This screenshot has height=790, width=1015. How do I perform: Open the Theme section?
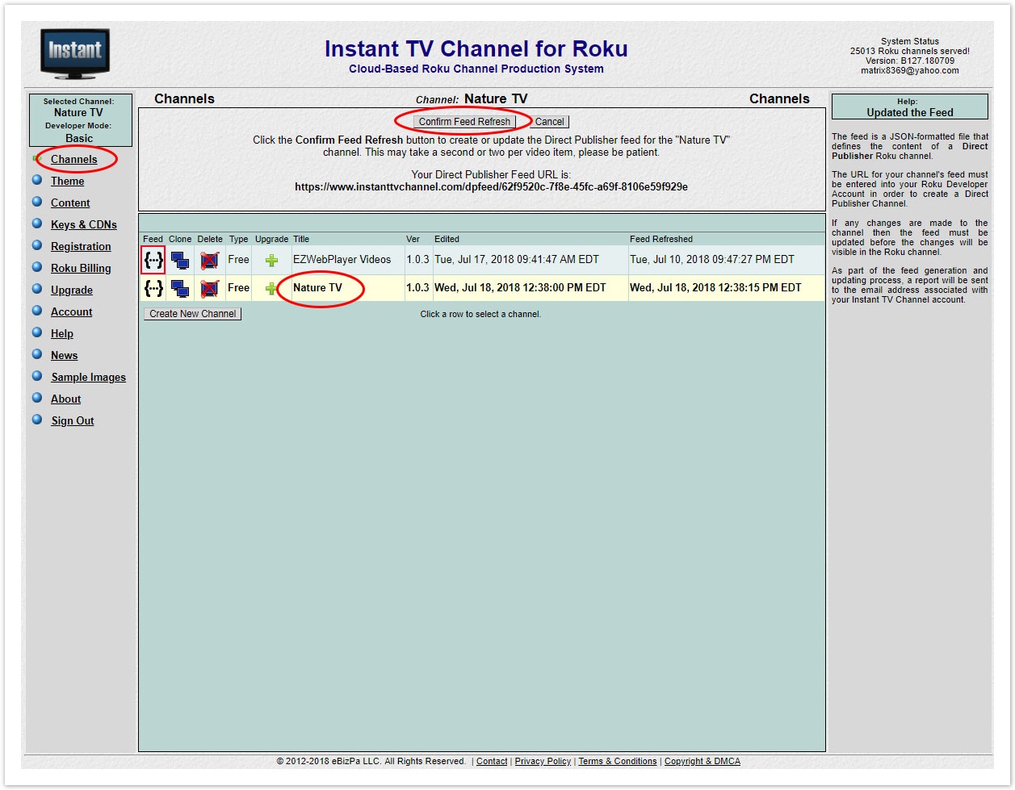pos(67,181)
